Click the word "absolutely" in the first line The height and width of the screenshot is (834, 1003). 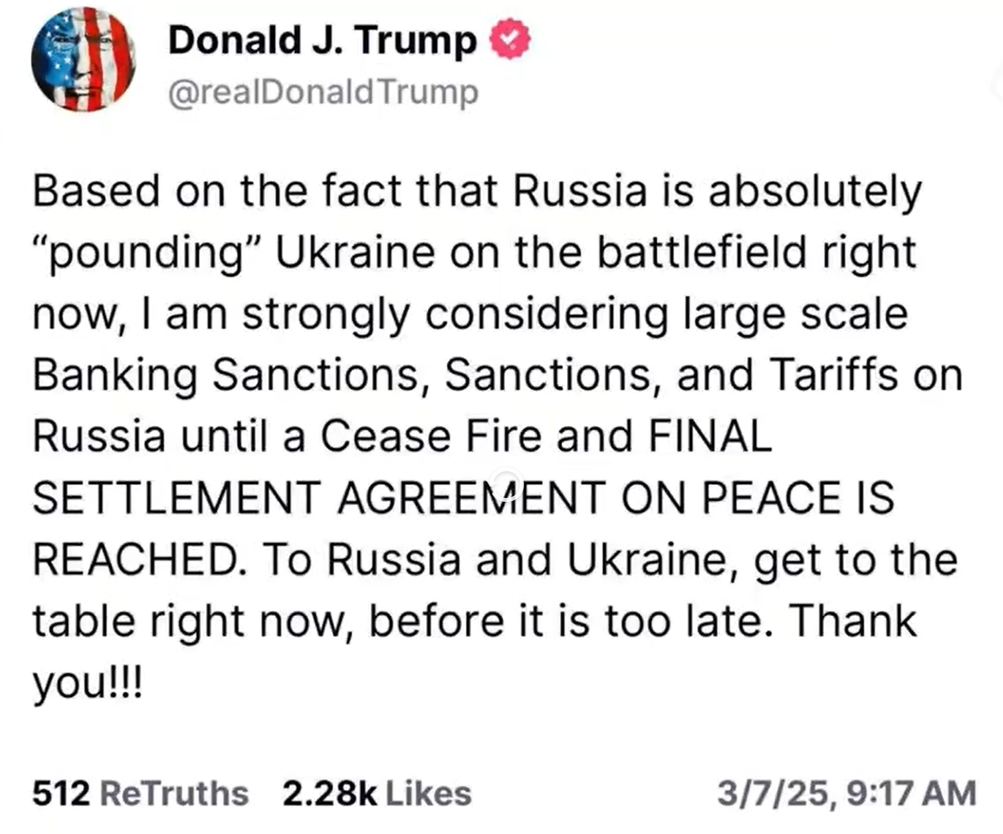(x=814, y=192)
